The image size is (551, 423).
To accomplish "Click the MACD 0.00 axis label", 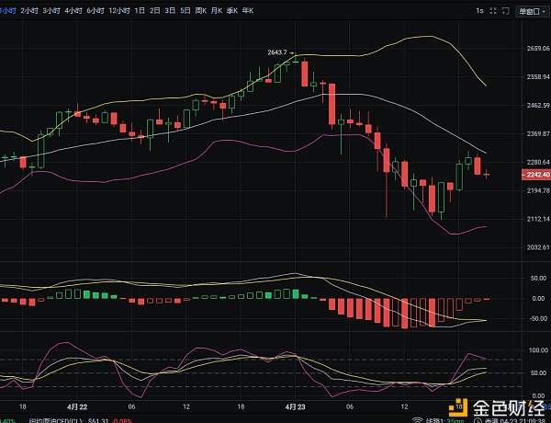I will point(539,299).
